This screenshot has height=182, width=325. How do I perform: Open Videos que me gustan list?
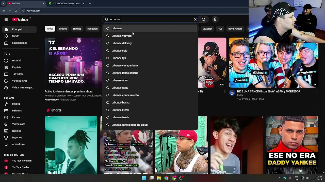click(20, 88)
